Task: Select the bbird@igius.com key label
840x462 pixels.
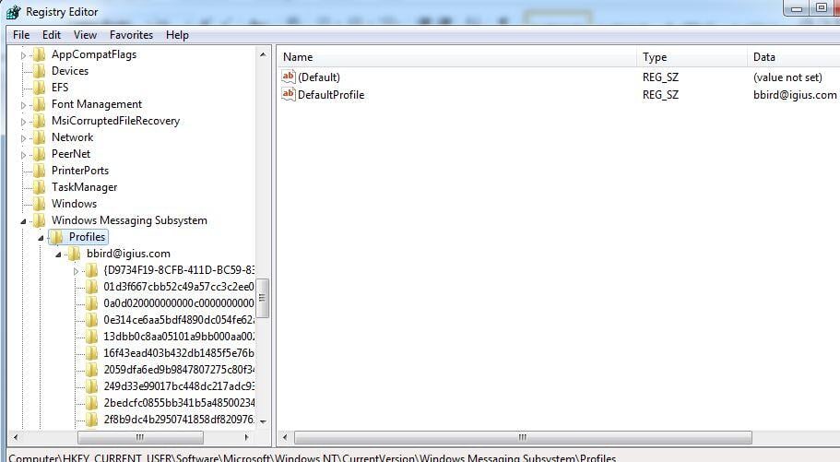Action: [128, 254]
